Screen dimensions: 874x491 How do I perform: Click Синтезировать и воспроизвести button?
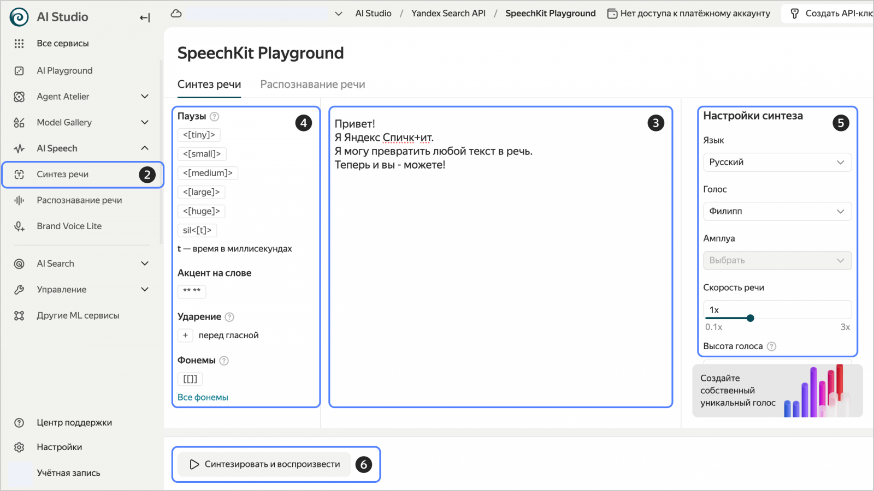coord(264,464)
